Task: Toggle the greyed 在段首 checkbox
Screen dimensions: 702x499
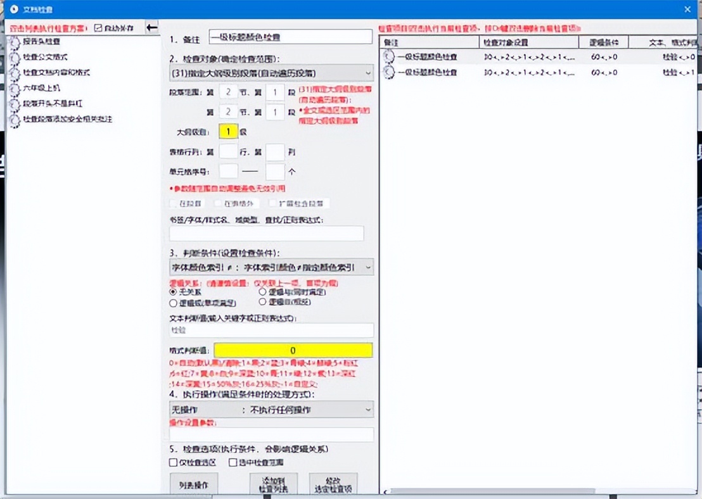Action: (x=174, y=203)
